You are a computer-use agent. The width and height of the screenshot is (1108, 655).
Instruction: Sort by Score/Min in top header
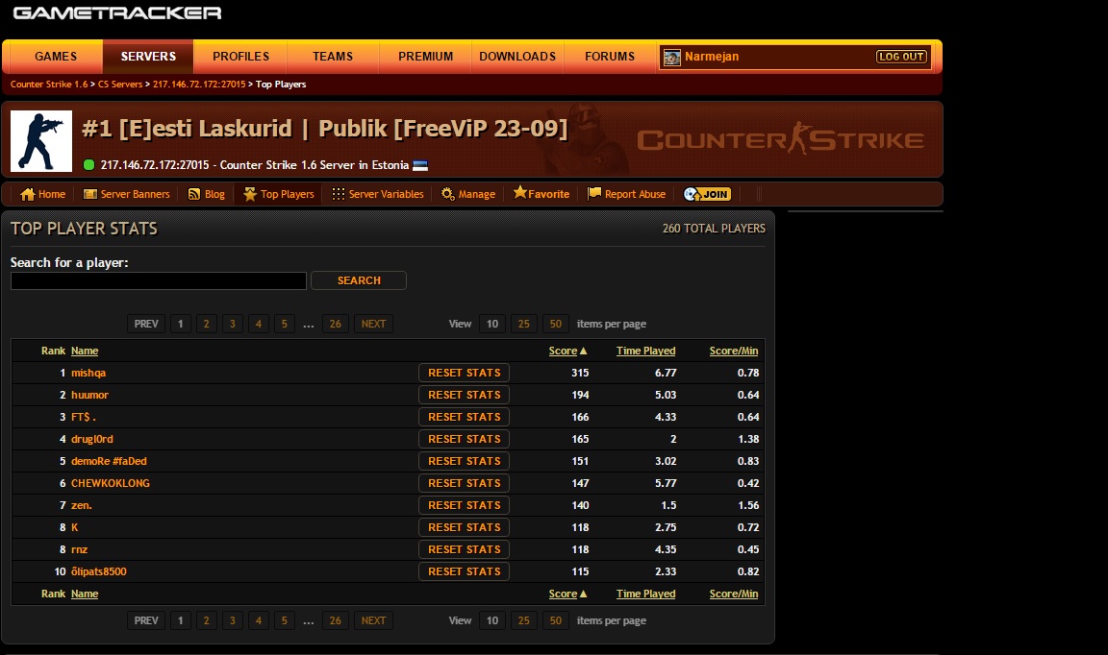pyautogui.click(x=734, y=351)
